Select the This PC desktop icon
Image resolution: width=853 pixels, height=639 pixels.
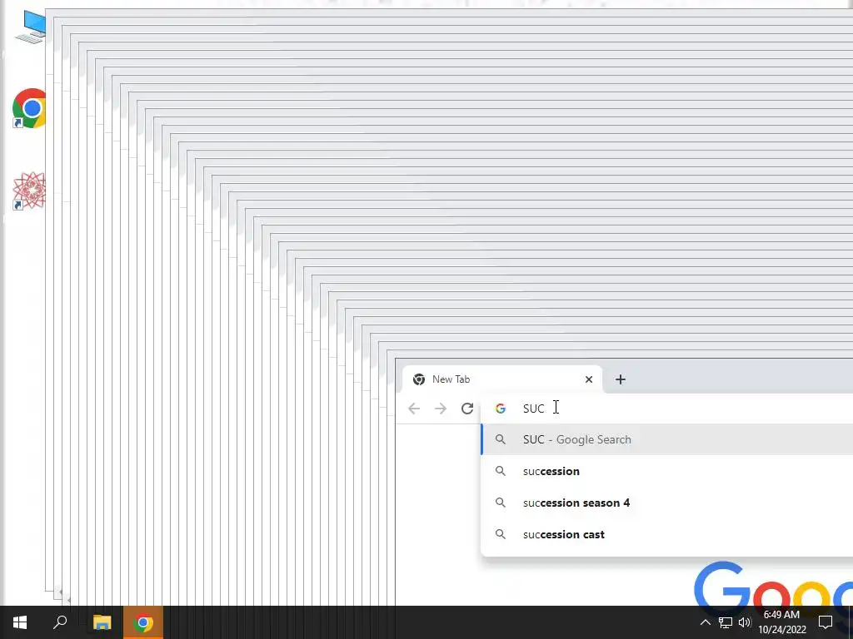point(31,27)
